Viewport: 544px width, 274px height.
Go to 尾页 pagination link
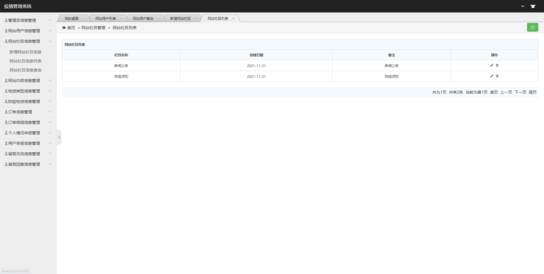coord(532,92)
